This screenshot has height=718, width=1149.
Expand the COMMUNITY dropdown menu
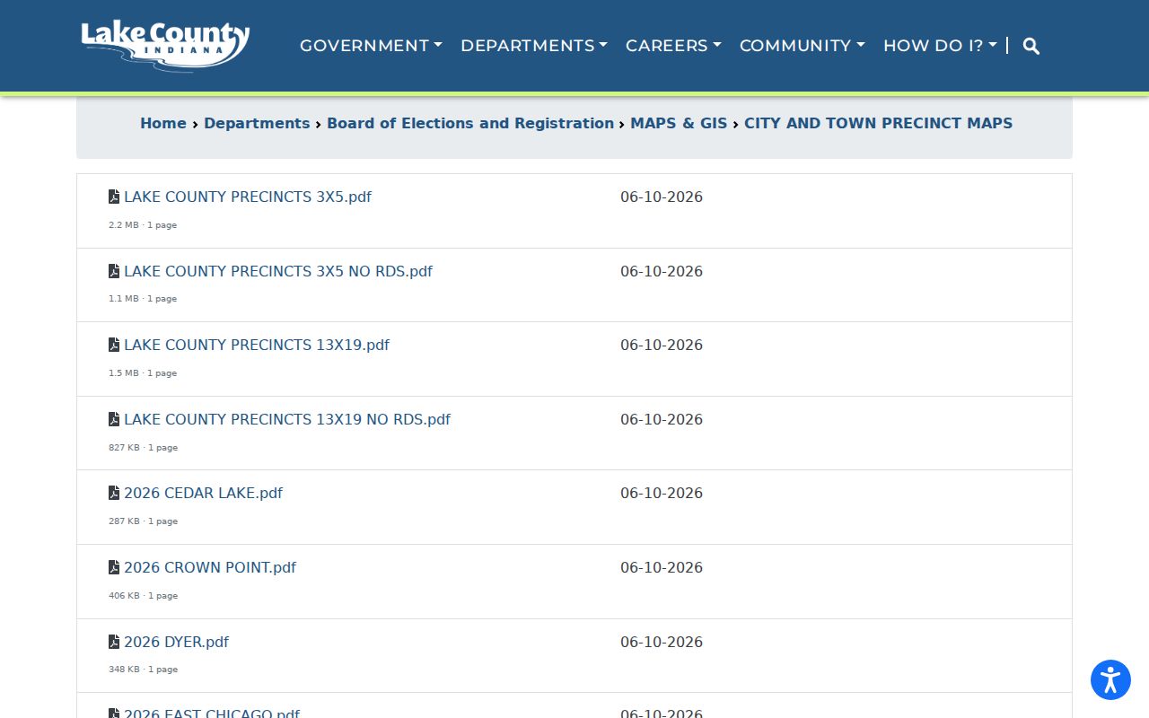point(803,46)
